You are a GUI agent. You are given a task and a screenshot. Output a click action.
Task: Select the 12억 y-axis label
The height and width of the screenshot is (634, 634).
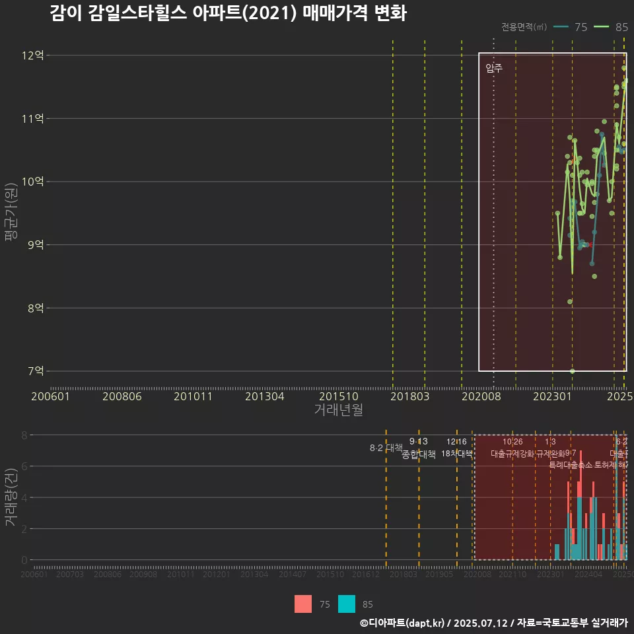(33, 55)
